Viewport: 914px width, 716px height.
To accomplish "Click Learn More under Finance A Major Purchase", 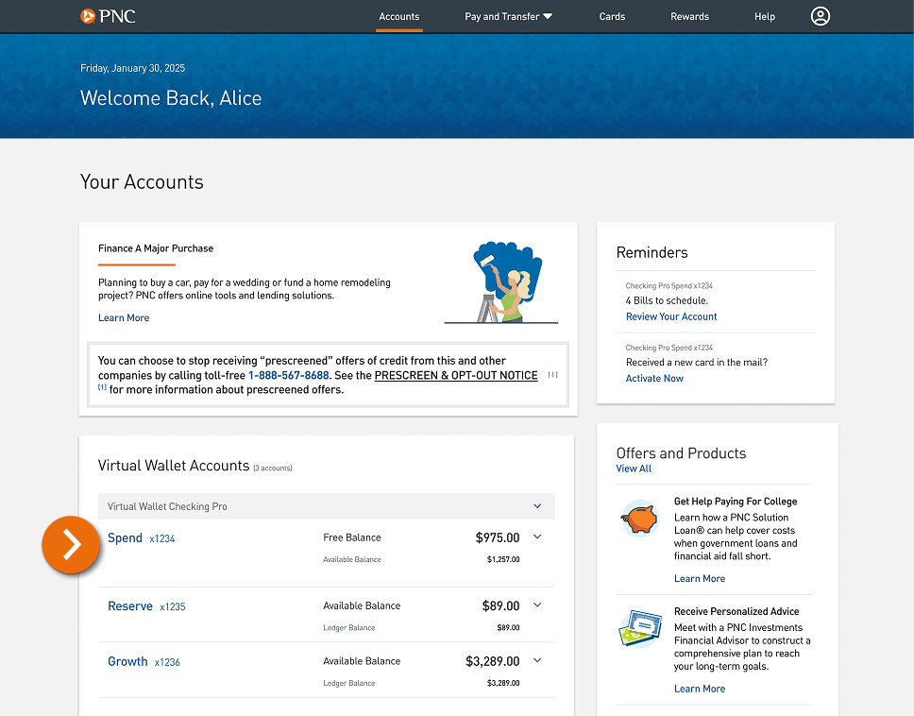I will click(123, 317).
